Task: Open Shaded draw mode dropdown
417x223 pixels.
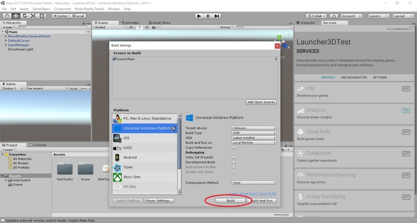Action: [110, 27]
